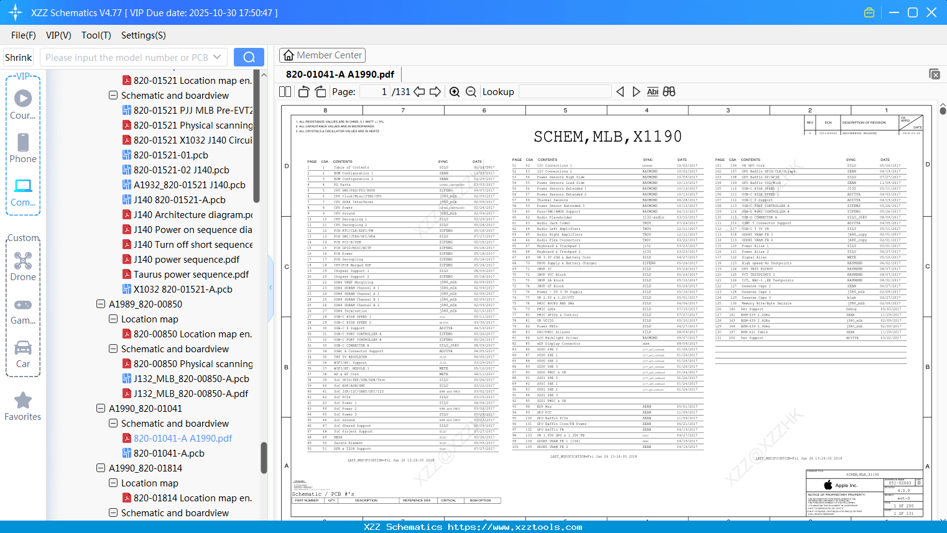Open 820-01041-A A1990.pdf in the tree

tap(183, 439)
